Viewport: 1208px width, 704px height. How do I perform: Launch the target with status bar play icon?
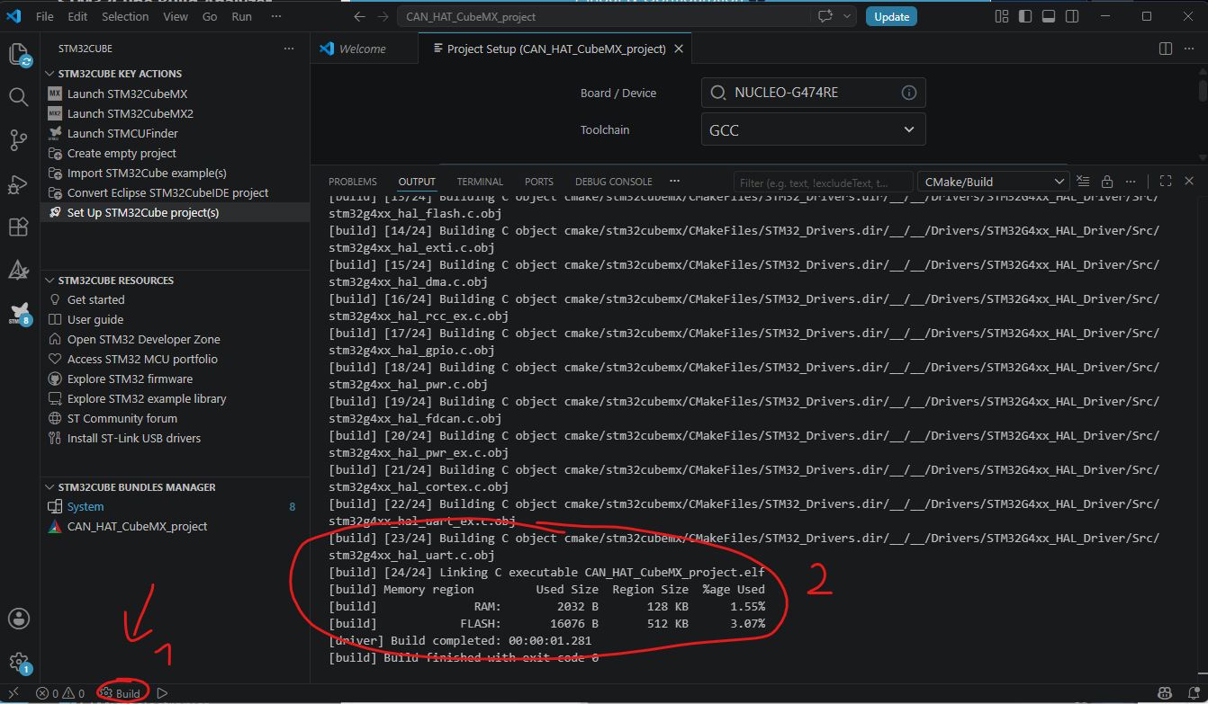coord(162,693)
